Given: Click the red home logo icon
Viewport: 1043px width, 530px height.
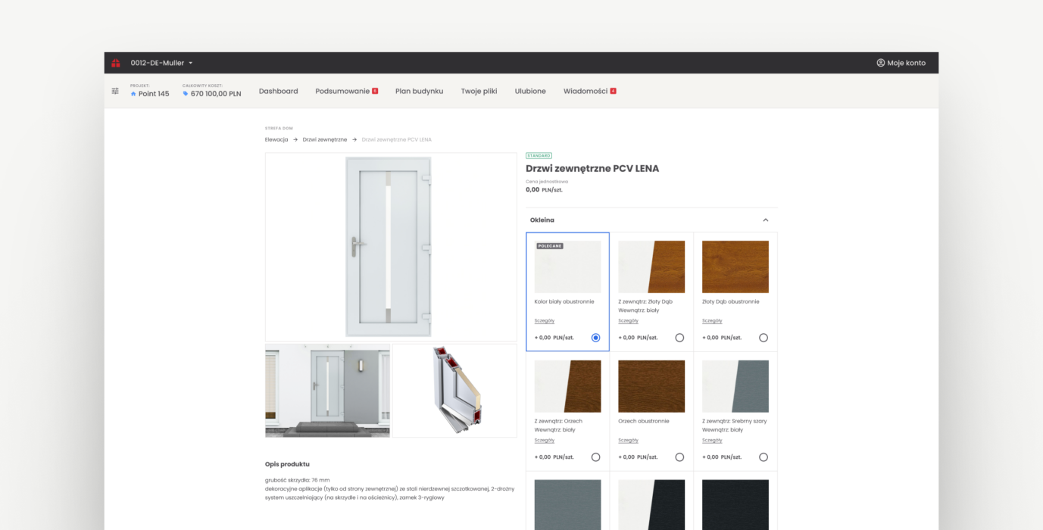Looking at the screenshot, I should coord(116,63).
